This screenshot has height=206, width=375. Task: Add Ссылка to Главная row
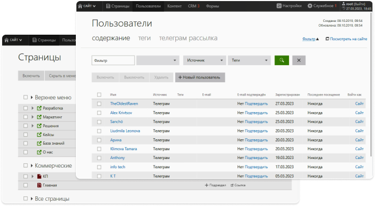pyautogui.click(x=238, y=185)
